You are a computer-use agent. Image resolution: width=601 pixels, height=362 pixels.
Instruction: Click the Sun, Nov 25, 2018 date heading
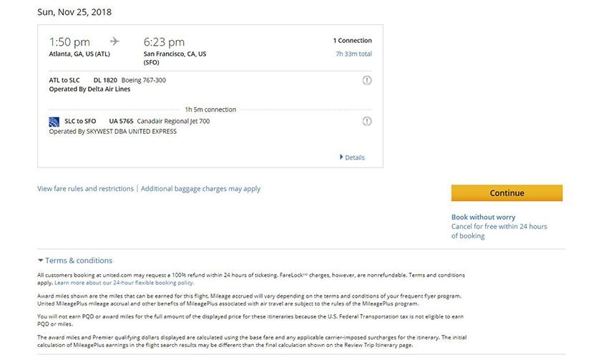[74, 12]
